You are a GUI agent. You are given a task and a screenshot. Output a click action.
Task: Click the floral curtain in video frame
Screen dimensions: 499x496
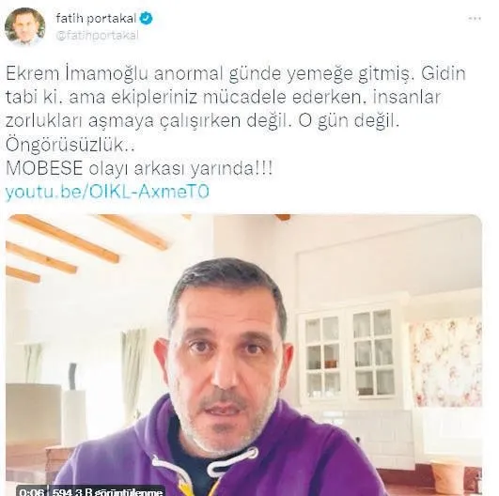coord(445,361)
